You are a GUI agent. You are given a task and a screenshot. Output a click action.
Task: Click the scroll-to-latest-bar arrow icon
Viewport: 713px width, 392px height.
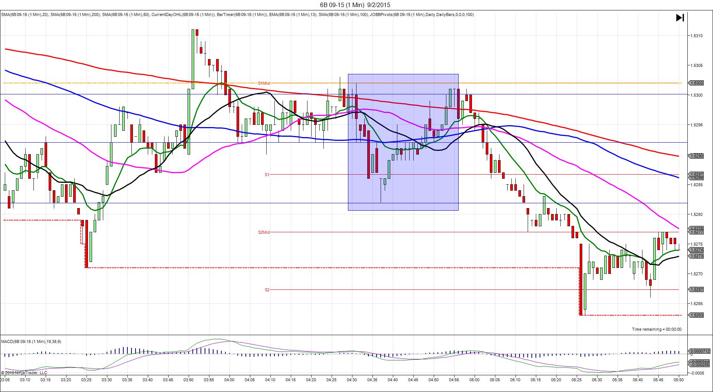pos(680,18)
